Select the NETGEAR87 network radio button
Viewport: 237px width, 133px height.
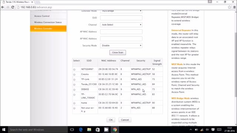click(74, 69)
